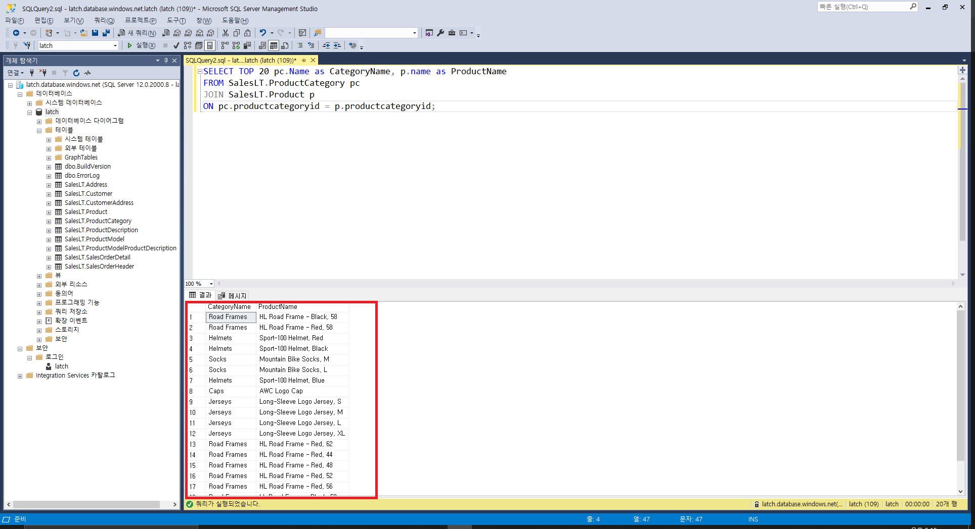This screenshot has width=975, height=529.
Task: Select the SalesLT.Customer table
Action: [x=88, y=194]
